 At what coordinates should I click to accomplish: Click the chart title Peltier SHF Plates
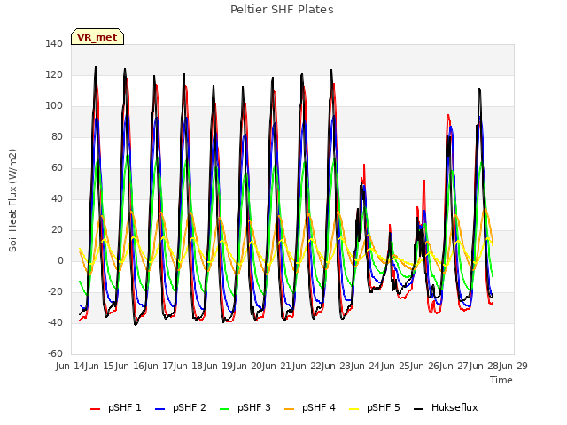click(x=282, y=10)
